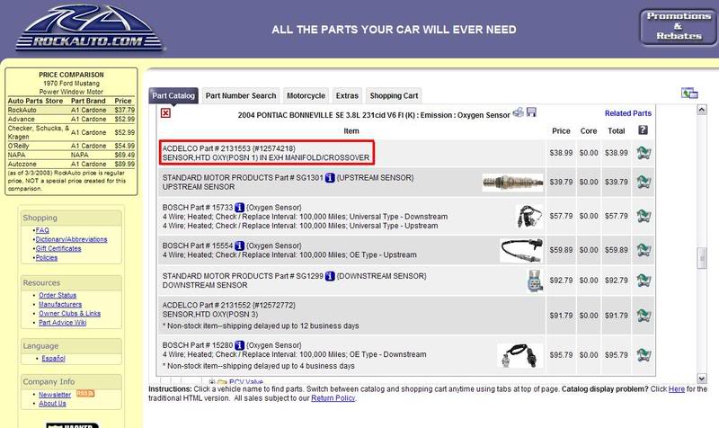Add Standard Motor SG1299 to cart
Screen dimensions: 719x428
pyautogui.click(x=644, y=280)
